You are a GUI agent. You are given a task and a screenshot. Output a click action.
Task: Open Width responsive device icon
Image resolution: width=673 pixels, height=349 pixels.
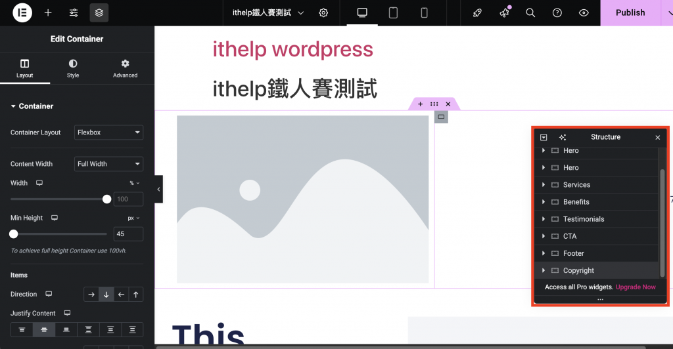tap(39, 183)
